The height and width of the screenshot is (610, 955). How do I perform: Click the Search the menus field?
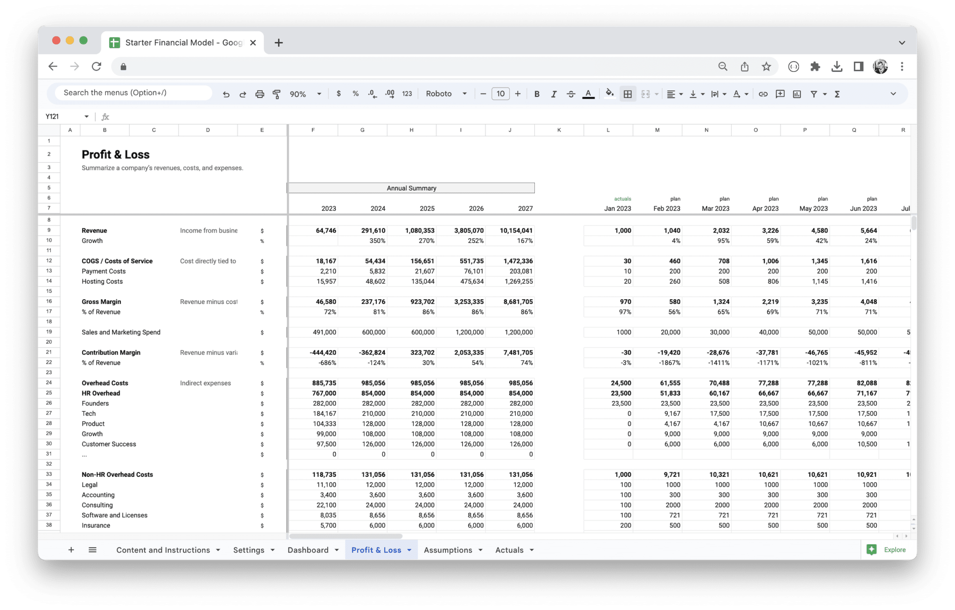click(132, 92)
